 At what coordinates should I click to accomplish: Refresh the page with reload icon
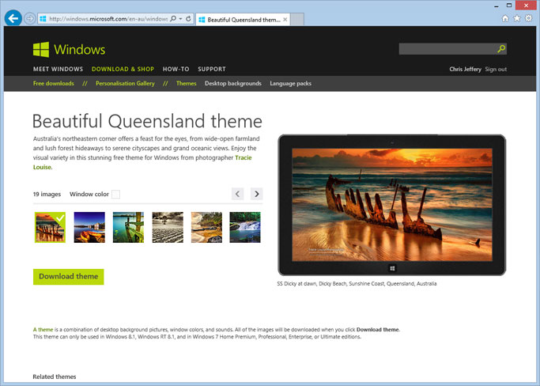(x=188, y=19)
